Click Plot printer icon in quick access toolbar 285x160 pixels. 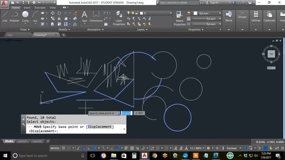click(x=34, y=3)
